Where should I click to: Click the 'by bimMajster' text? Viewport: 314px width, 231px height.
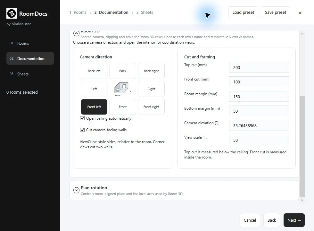(x=19, y=24)
